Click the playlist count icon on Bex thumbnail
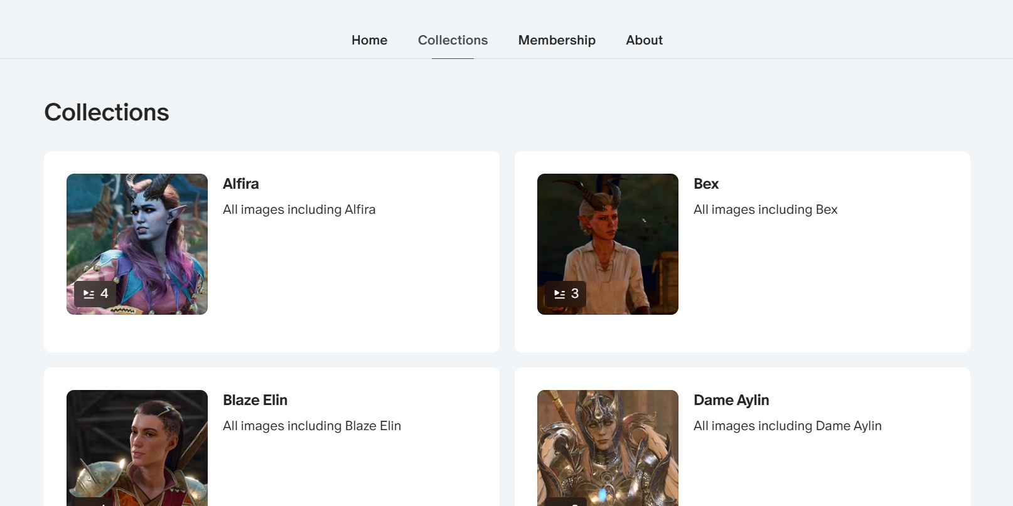Viewport: 1013px width, 506px height. pos(560,294)
